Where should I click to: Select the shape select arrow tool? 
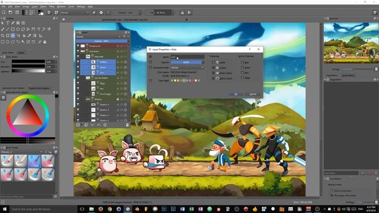pos(2,23)
